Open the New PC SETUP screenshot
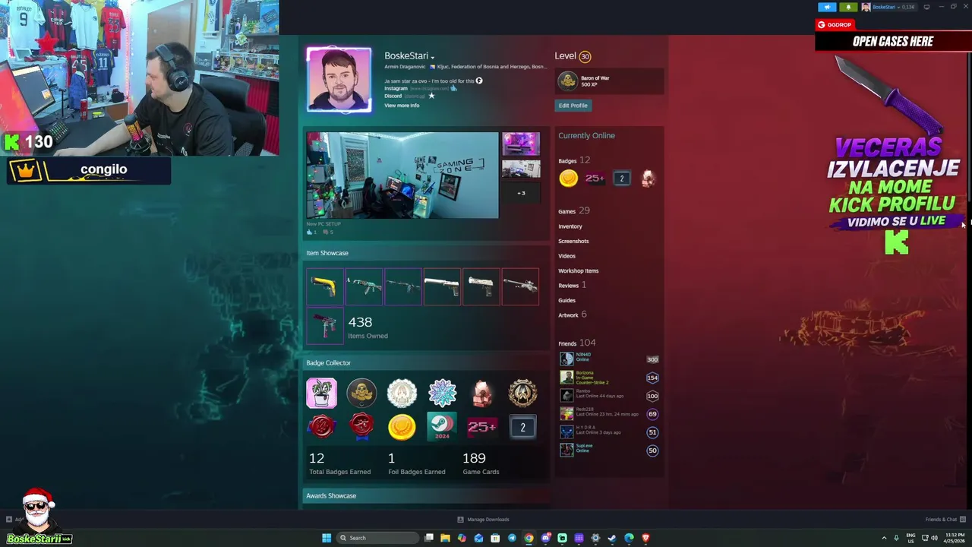The width and height of the screenshot is (972, 547). coord(402,175)
